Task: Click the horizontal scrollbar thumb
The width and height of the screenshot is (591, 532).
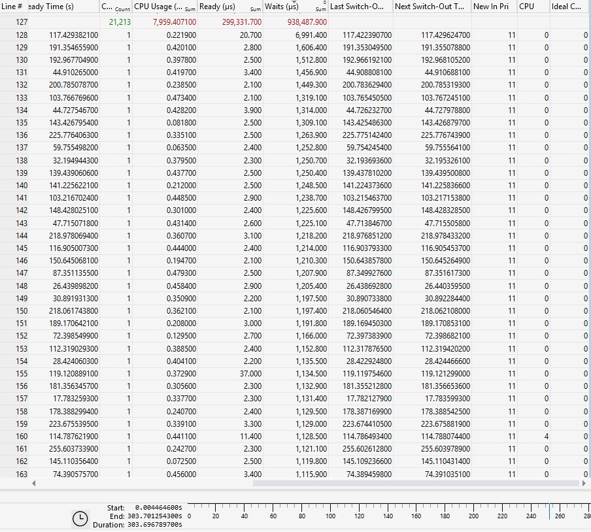Action: click(x=416, y=484)
